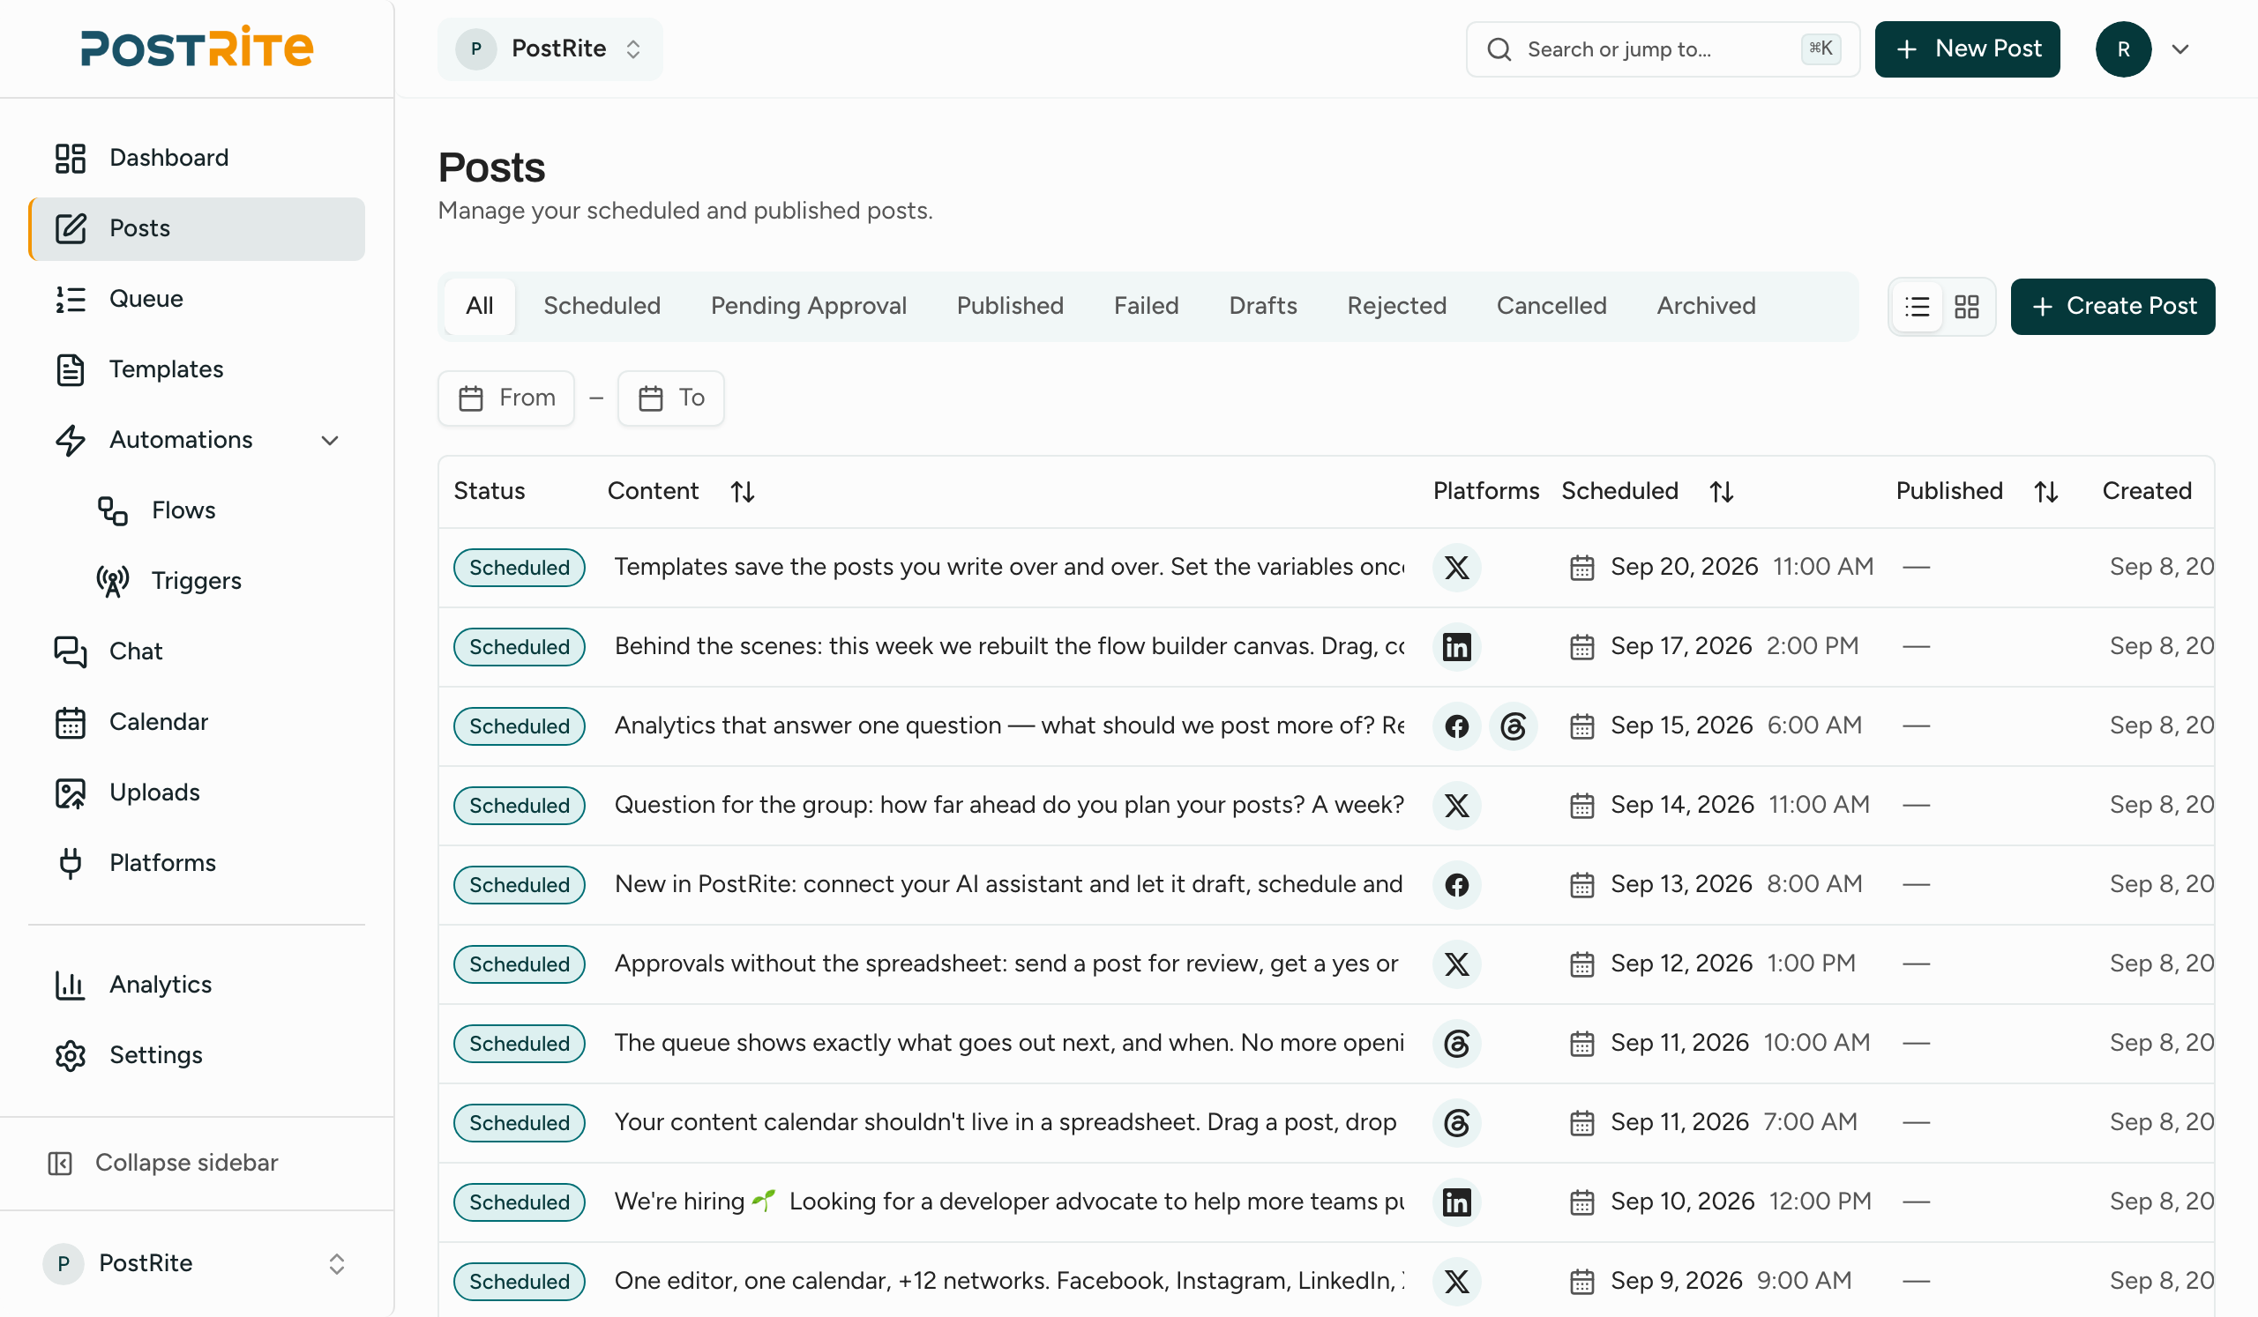Click the Create Post button
The height and width of the screenshot is (1317, 2258).
coord(2112,306)
